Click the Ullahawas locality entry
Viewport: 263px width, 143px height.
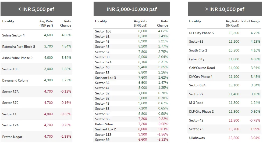click(x=197, y=138)
